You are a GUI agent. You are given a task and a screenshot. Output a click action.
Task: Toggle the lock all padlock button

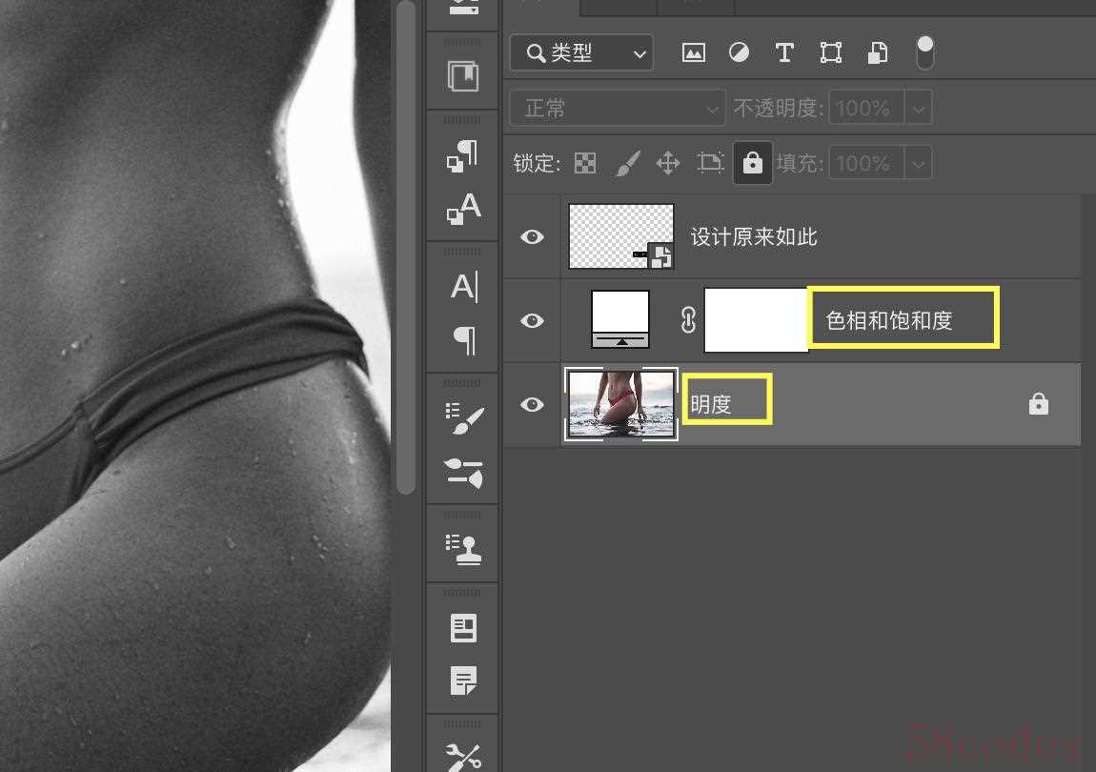pyautogui.click(x=752, y=163)
